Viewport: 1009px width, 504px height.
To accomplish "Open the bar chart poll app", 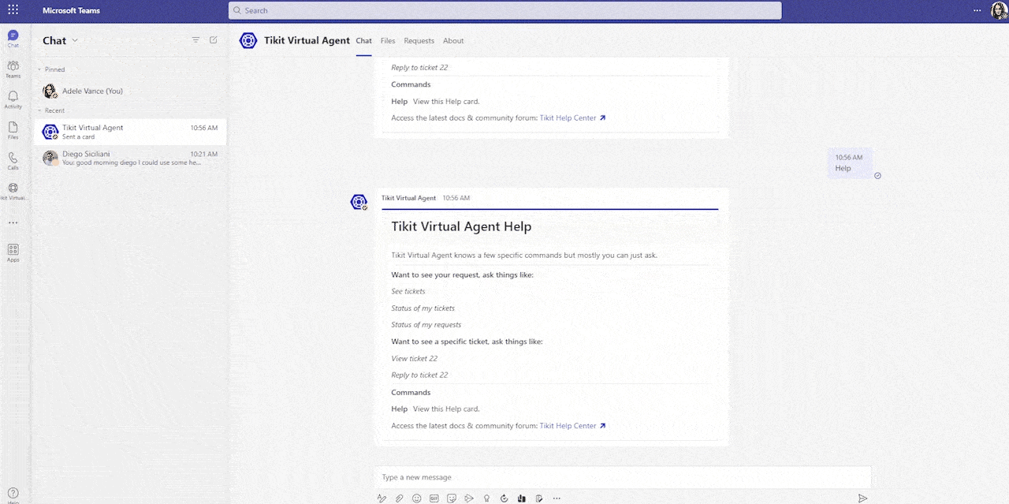I will tap(522, 498).
